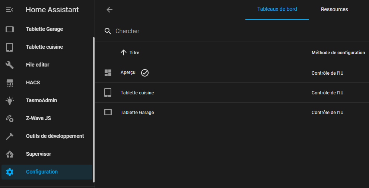Open the Aperçu dashboard row
The height and width of the screenshot is (188, 369).
point(232,73)
